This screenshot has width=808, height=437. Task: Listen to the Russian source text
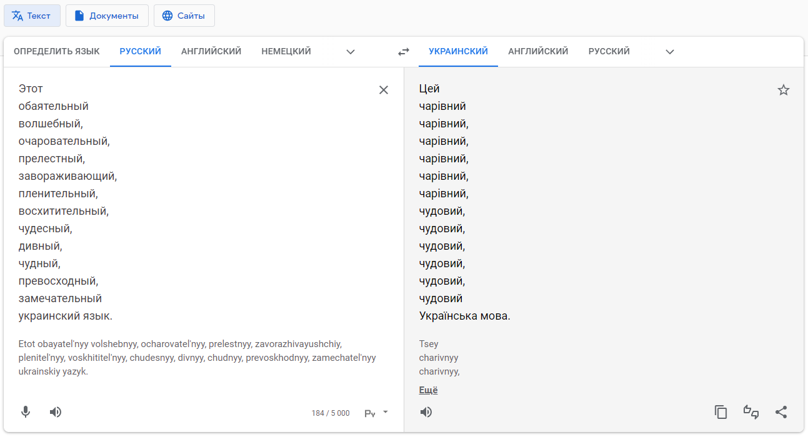click(x=56, y=412)
